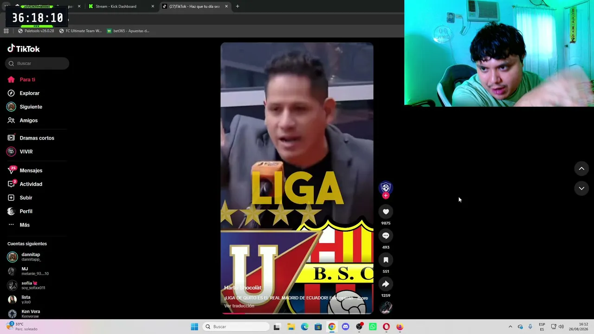Image resolution: width=594 pixels, height=334 pixels.
Task: Close the Stream - Kick Dashboard tab
Action: click(153, 6)
